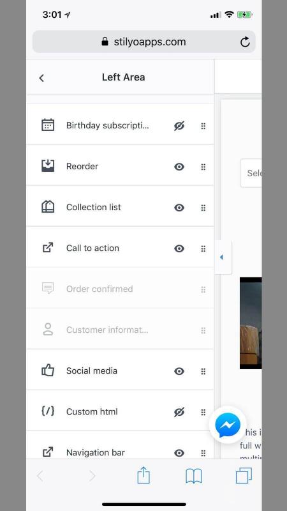Open Safari share sheet icon
Image resolution: width=287 pixels, height=511 pixels.
[x=143, y=475]
